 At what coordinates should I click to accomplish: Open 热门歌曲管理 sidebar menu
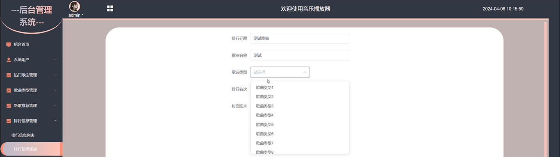click(31, 75)
